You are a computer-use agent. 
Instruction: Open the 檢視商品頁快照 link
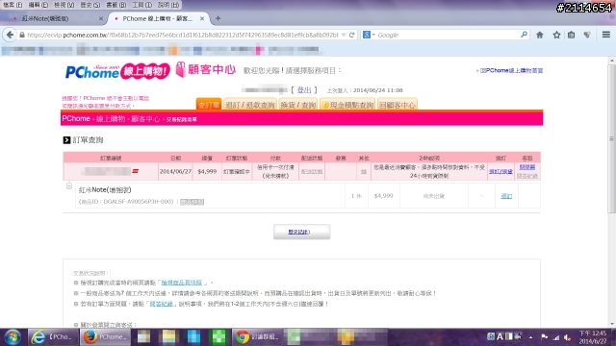pos(182,283)
